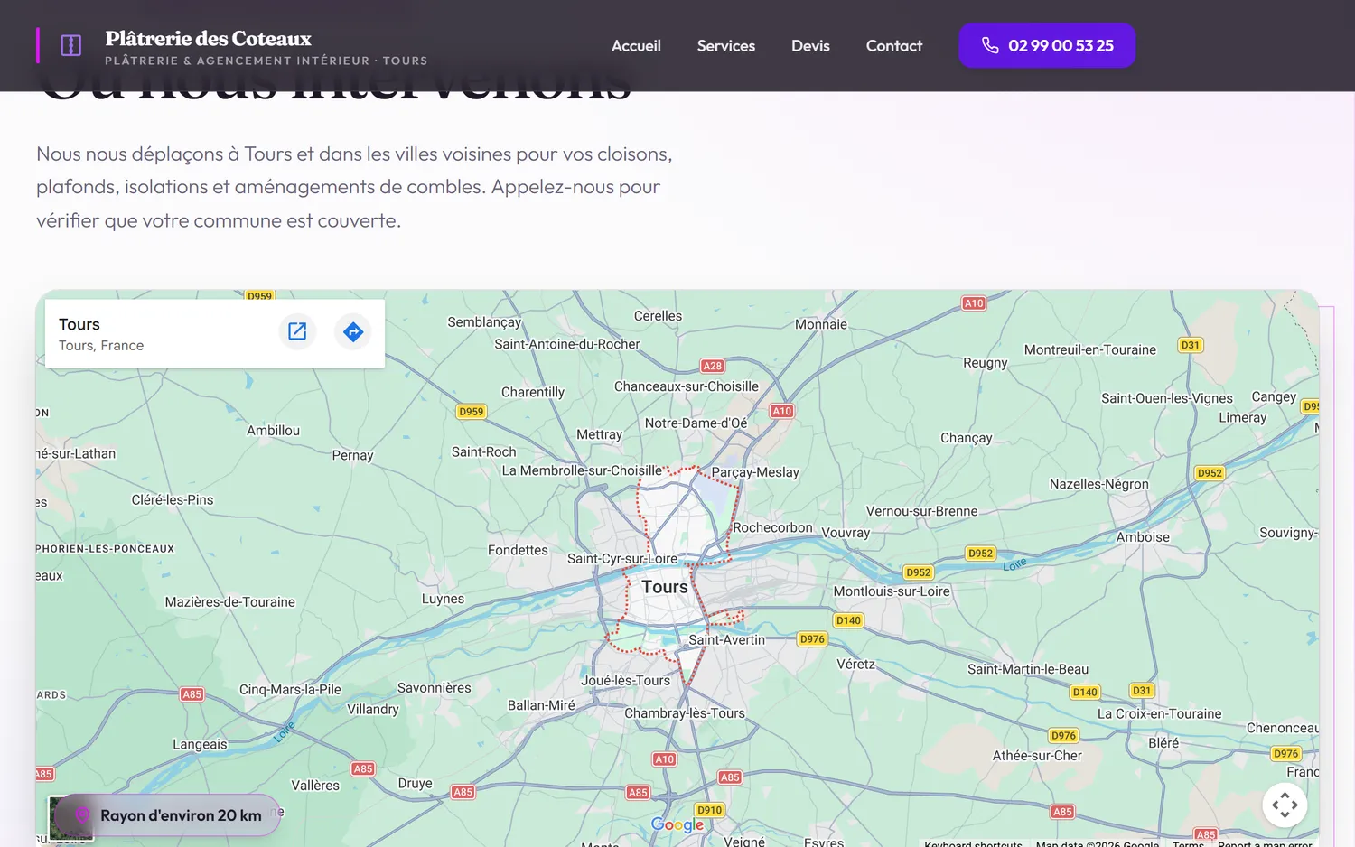
Task: Click Vernou-sur-Brenne on the map
Action: coord(921,511)
